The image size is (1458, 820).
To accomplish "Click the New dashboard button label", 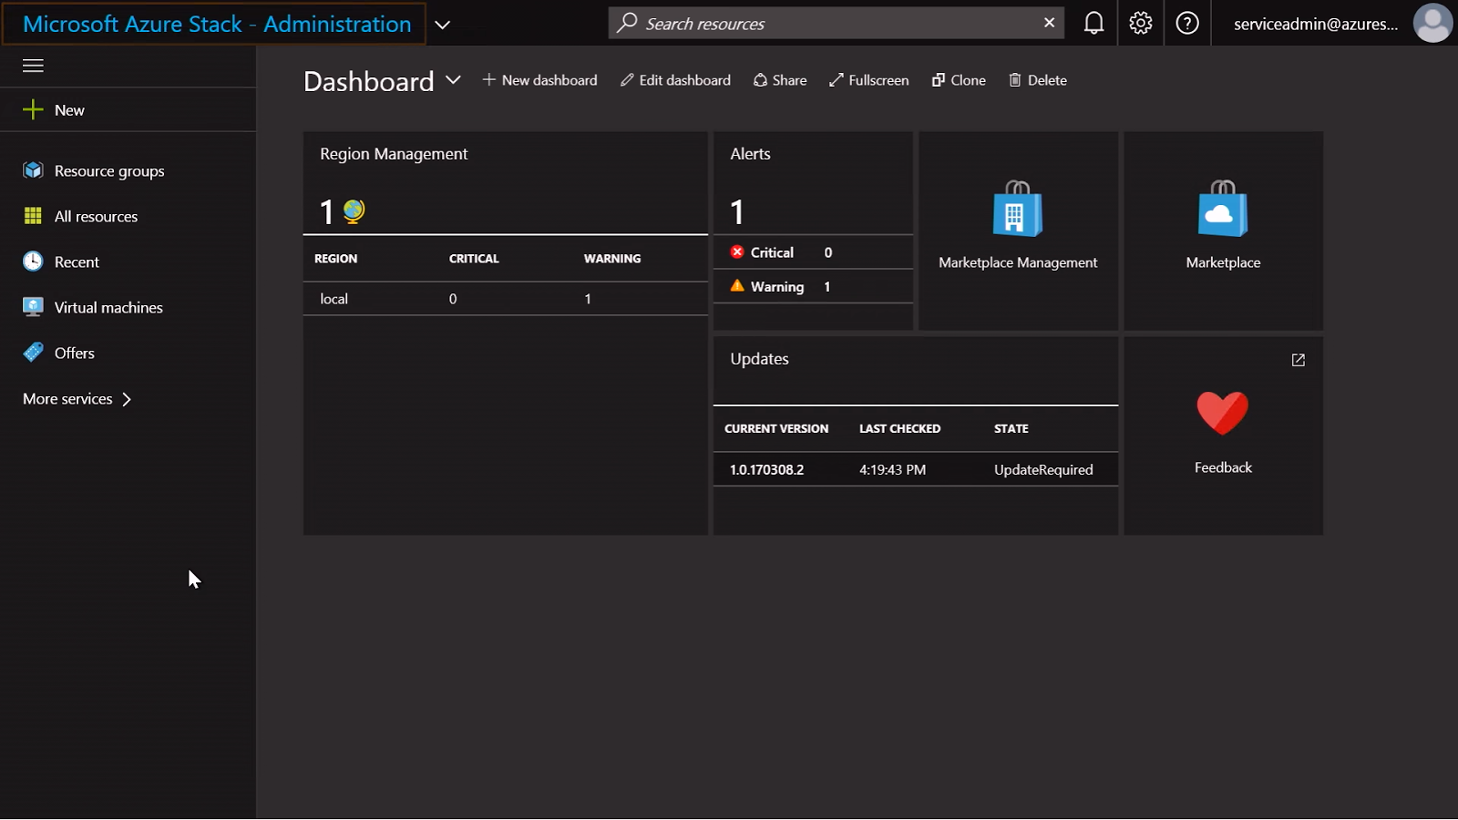I will [549, 80].
